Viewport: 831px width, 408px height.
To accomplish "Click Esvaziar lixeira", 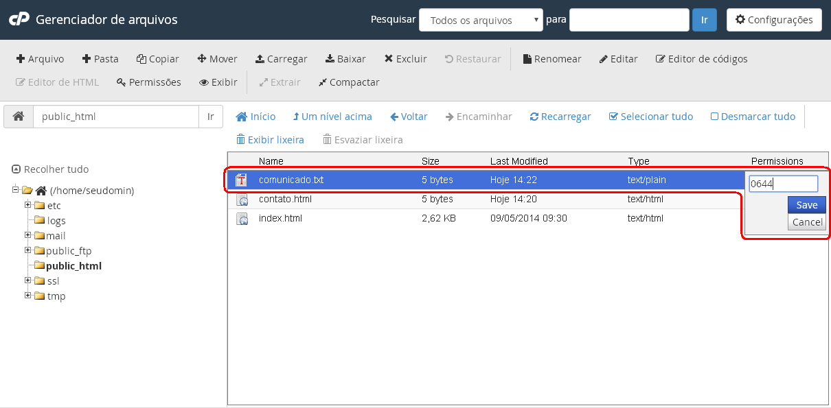I will coord(363,139).
